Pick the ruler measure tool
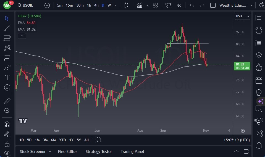 click(7, 101)
